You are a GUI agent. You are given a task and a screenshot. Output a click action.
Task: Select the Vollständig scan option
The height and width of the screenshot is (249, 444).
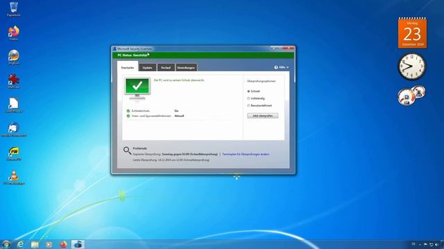point(248,98)
